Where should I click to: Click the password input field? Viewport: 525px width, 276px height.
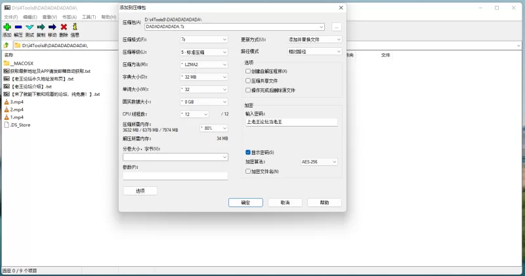tap(291, 122)
